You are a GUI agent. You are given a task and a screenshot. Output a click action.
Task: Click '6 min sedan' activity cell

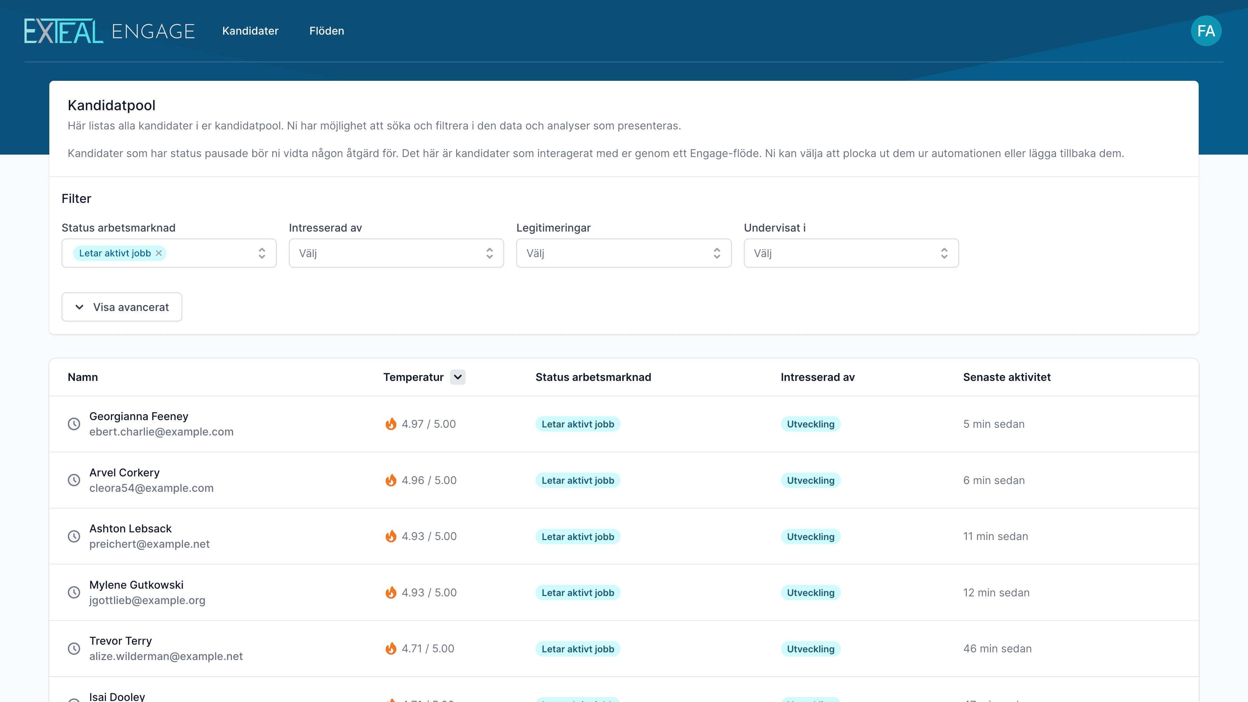click(994, 480)
